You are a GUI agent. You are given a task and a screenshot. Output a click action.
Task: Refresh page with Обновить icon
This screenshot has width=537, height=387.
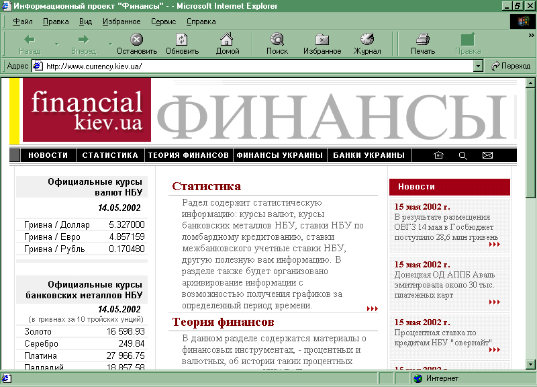tap(182, 40)
